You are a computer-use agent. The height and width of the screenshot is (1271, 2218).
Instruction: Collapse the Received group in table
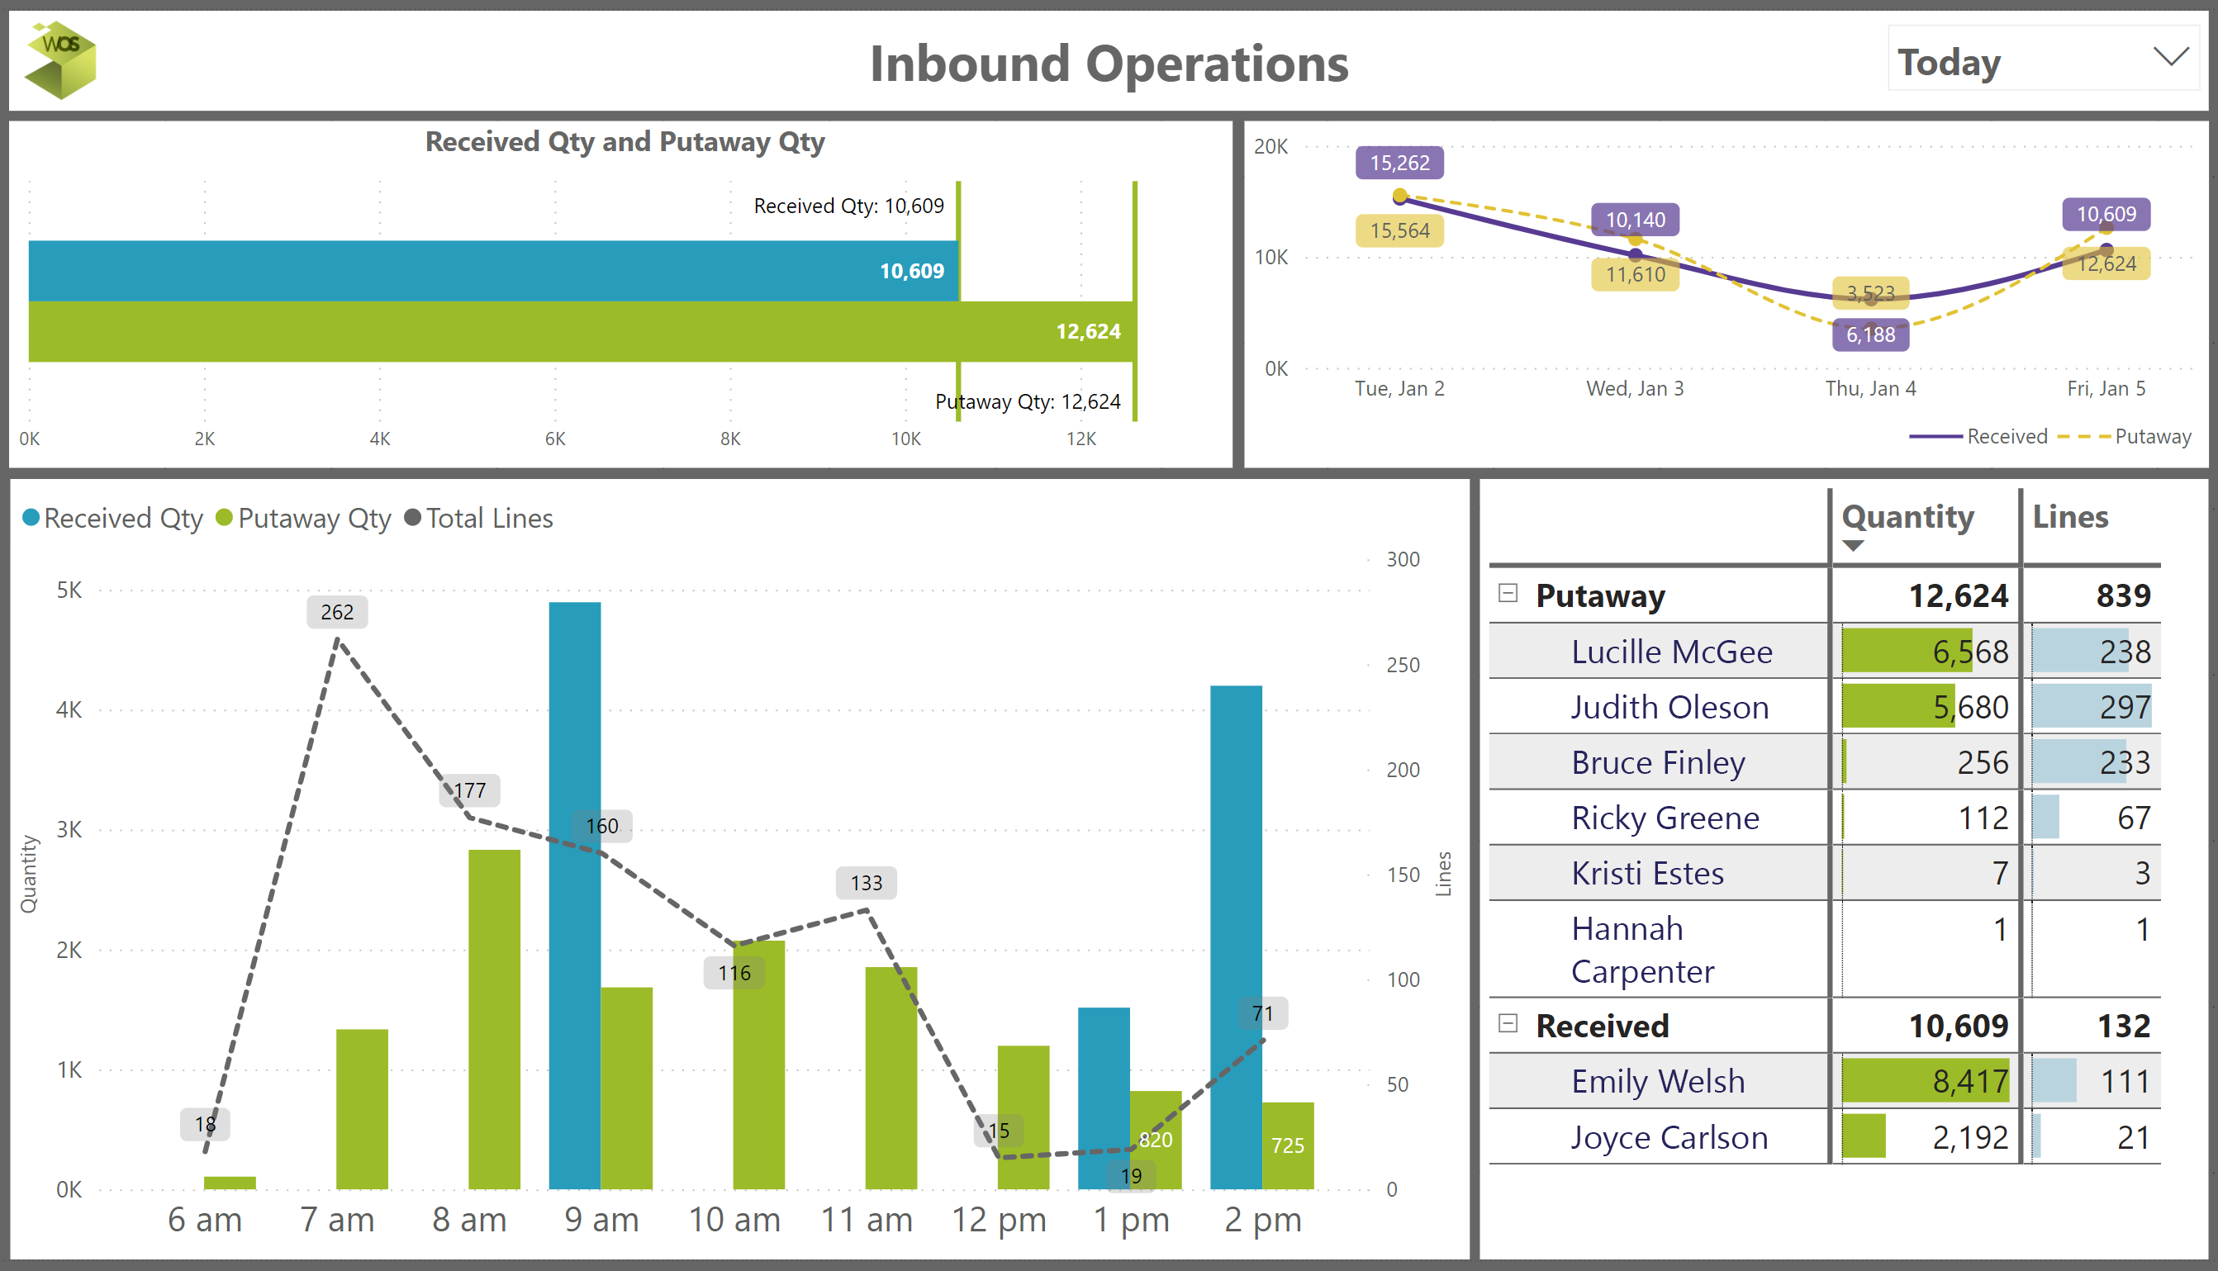pos(1508,1023)
